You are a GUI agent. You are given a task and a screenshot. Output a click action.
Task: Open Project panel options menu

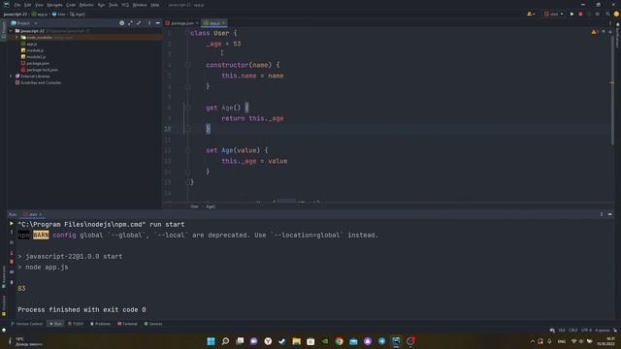click(149, 23)
